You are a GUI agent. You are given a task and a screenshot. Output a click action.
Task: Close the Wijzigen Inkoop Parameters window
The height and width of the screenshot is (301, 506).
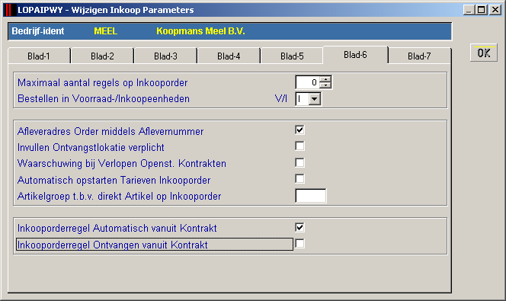(x=495, y=10)
